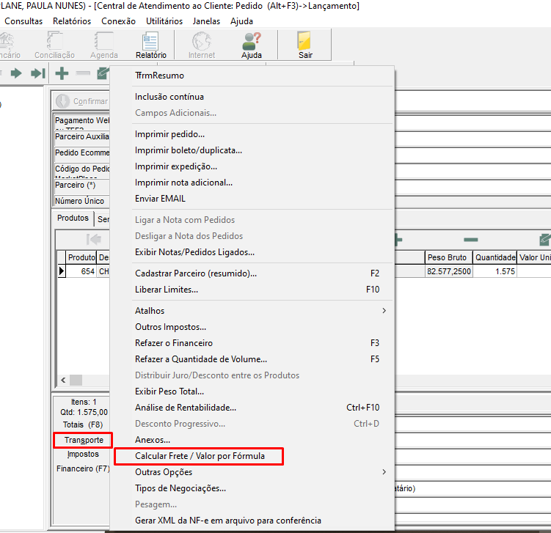Click the grid's minus remove icon
The image size is (551, 533).
pos(470,239)
